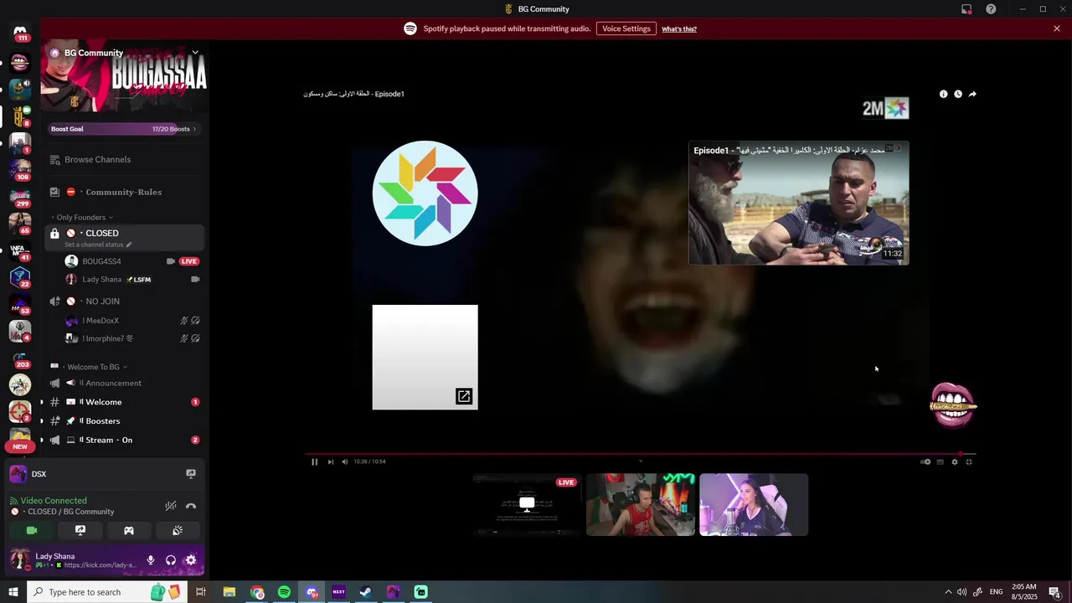This screenshot has height=603, width=1072.
Task: Open the server with the 108 badge
Action: tap(20, 168)
